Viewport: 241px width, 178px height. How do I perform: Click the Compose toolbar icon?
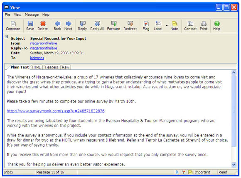(13, 26)
